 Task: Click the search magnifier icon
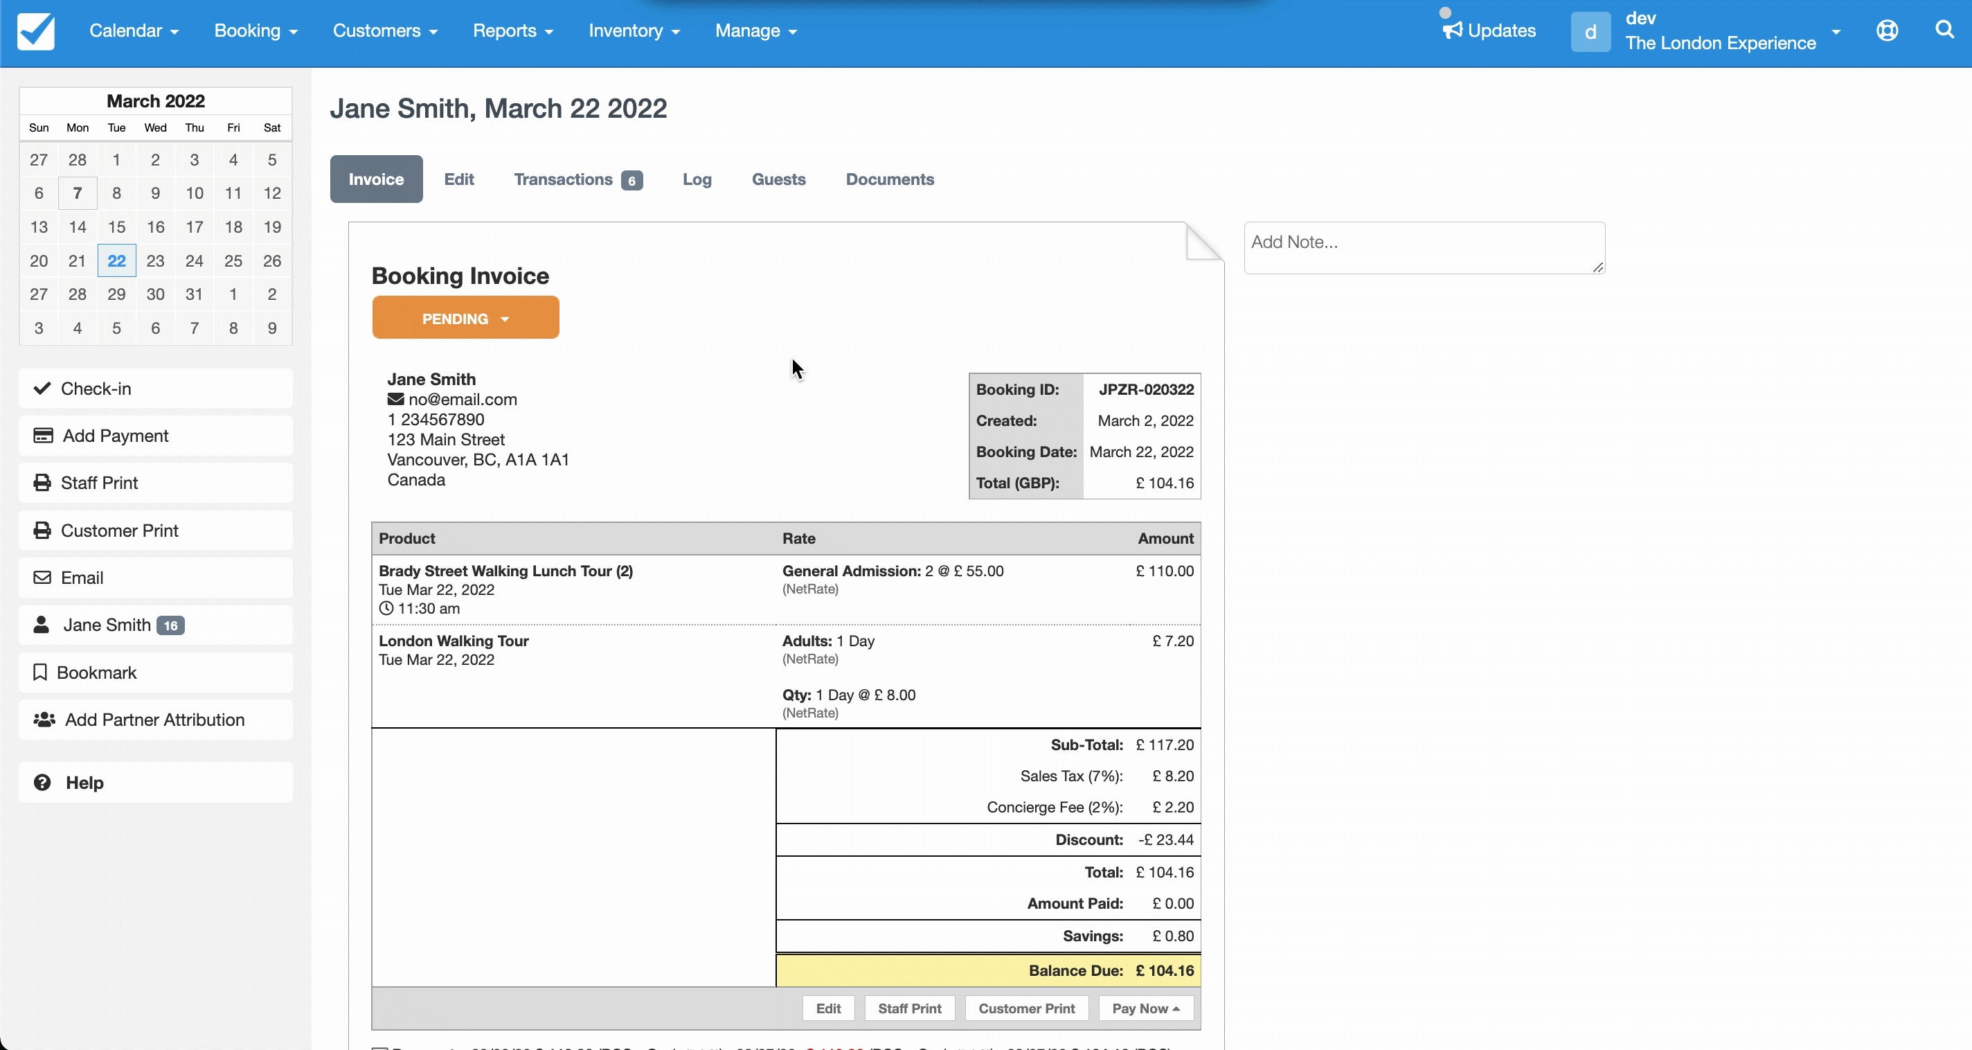point(1944,30)
